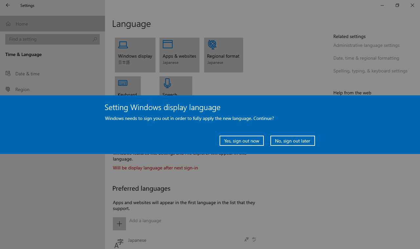
Task: Click the Region globe icon in sidebar
Action: (8, 89)
